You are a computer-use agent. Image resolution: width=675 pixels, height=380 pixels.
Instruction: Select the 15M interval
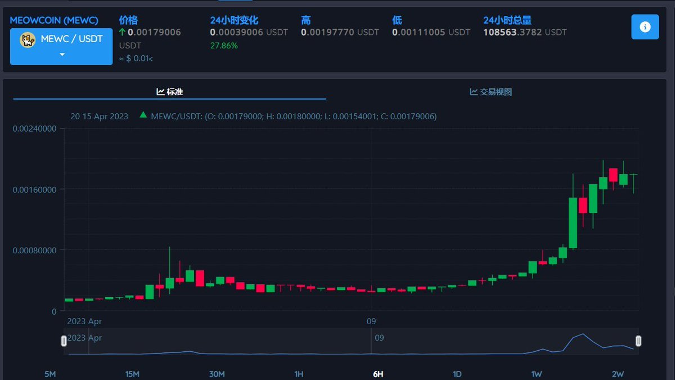(132, 373)
